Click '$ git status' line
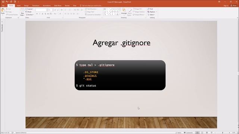239x134 pixels. pyautogui.click(x=86, y=86)
